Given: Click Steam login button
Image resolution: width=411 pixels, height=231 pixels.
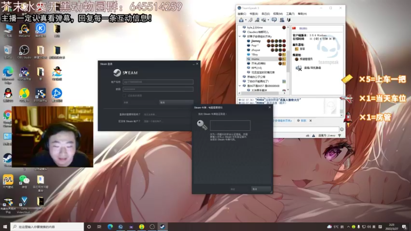Looking at the screenshot, I should pos(140,102).
